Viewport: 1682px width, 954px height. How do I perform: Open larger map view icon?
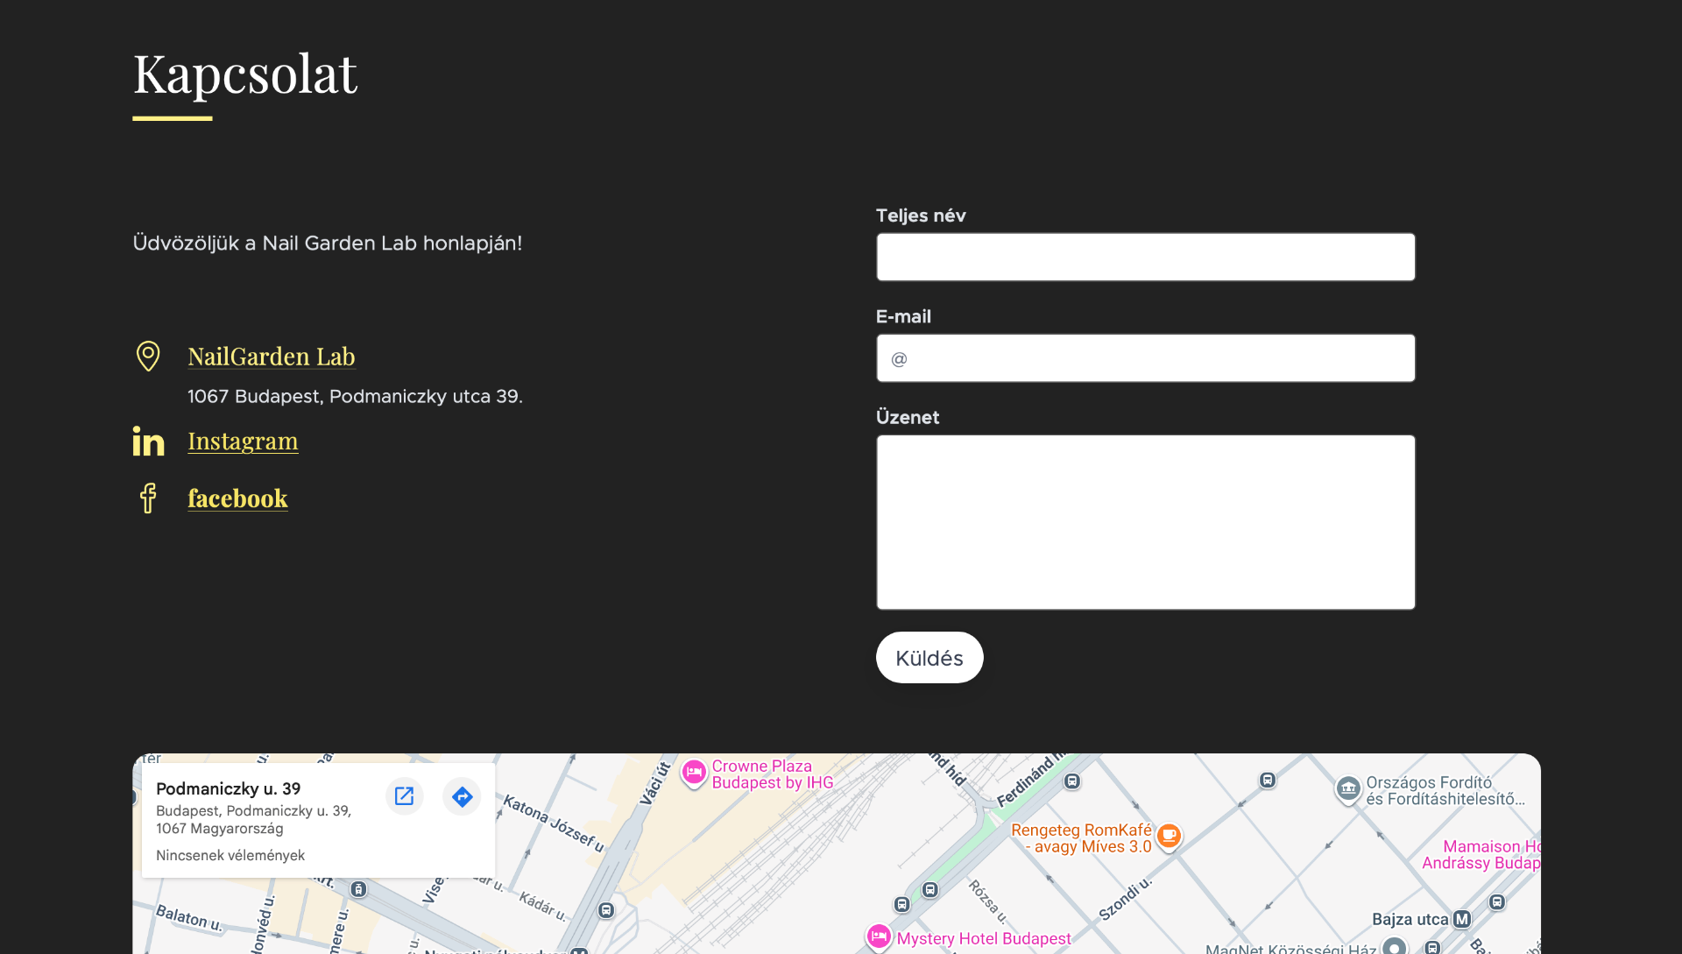[404, 795]
